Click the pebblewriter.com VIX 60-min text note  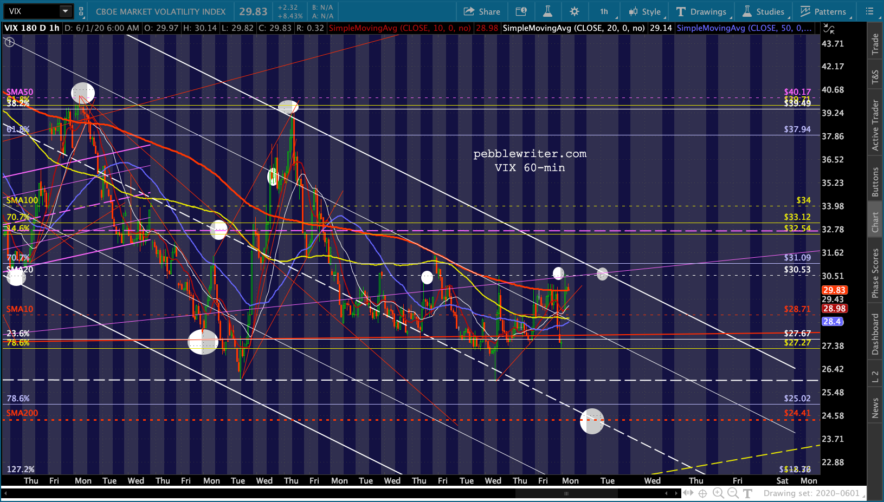(530, 161)
